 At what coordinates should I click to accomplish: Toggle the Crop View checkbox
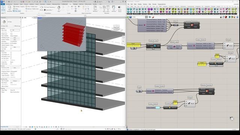(11, 52)
